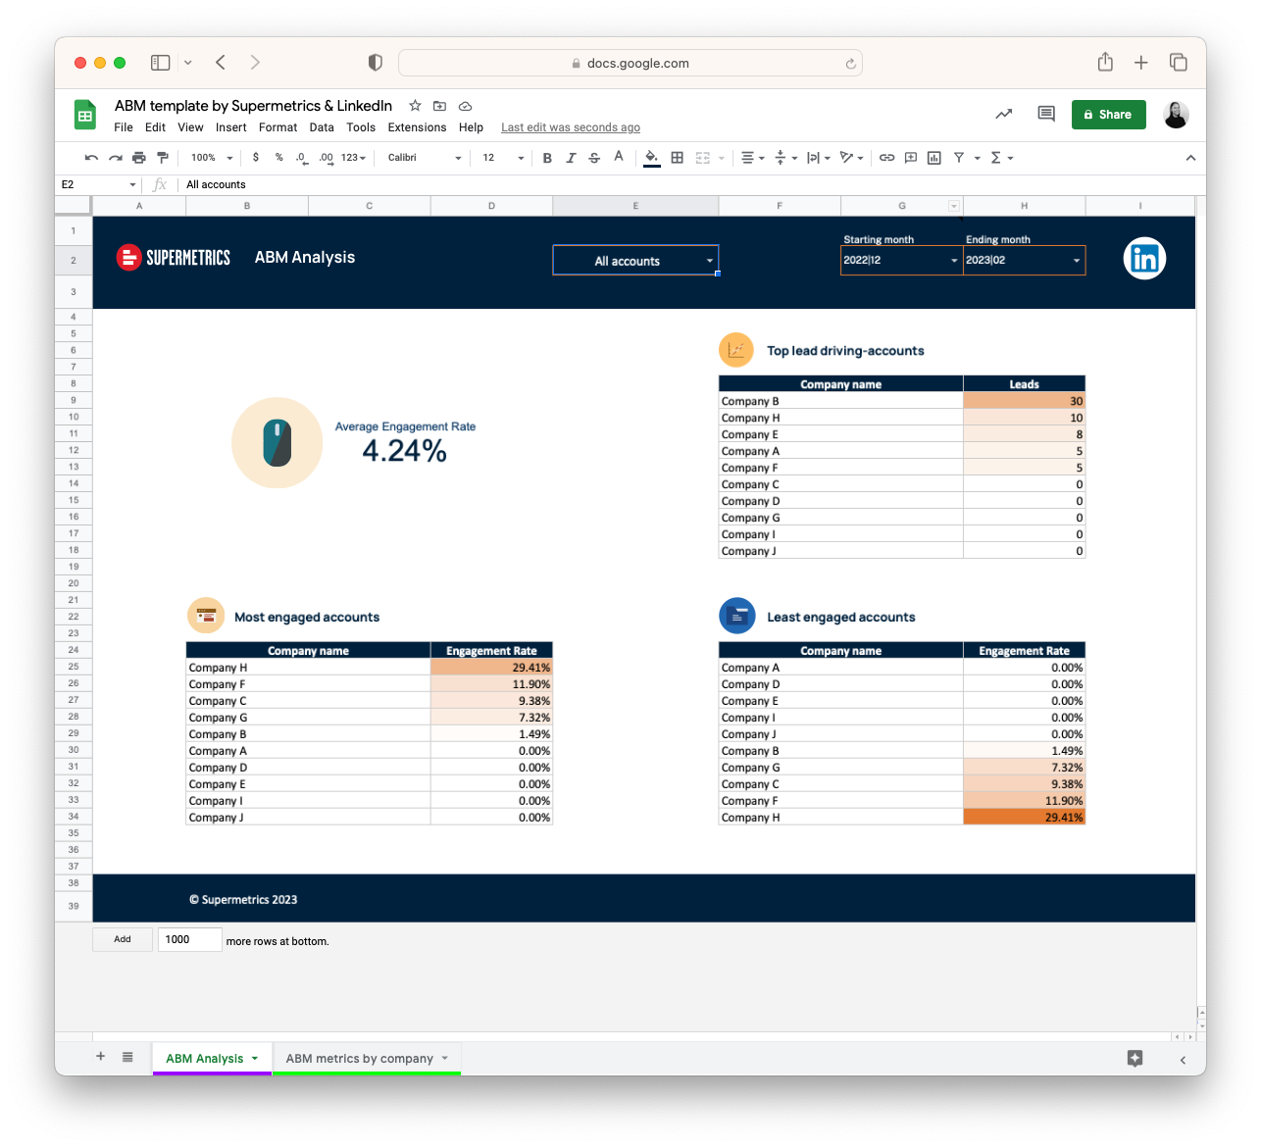Toggle strikethrough formatting
The width and height of the screenshot is (1261, 1148).
[594, 158]
